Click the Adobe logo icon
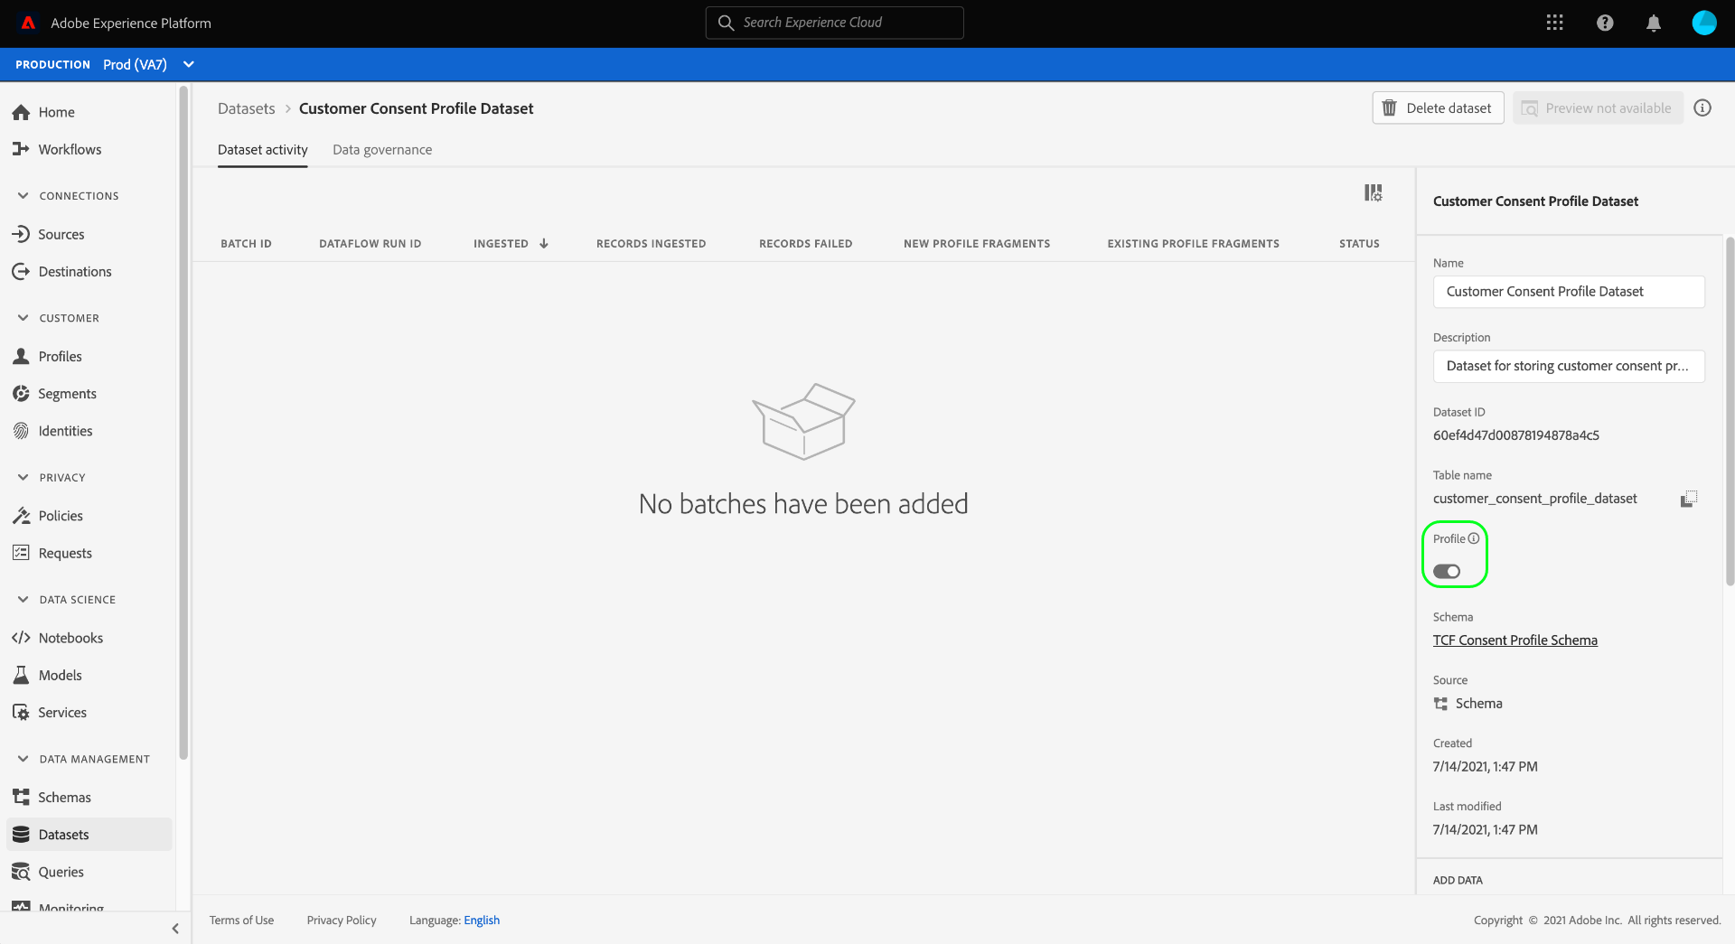Viewport: 1735px width, 944px height. [28, 23]
